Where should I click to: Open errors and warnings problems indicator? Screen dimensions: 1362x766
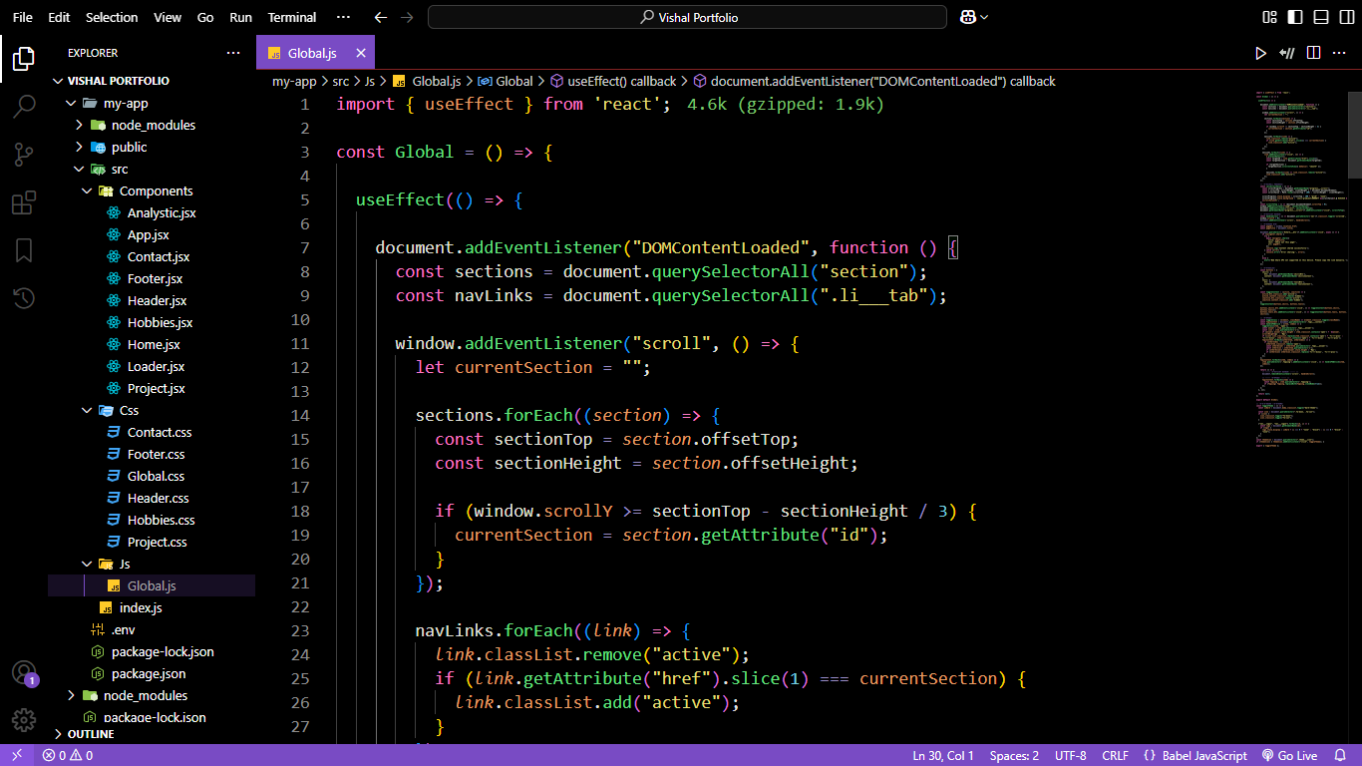[x=68, y=755]
